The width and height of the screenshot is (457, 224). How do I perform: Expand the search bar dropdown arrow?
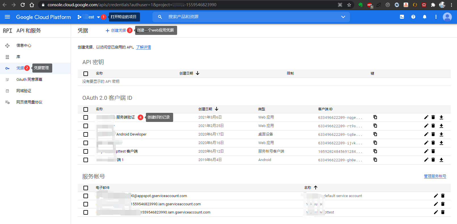coord(343,17)
